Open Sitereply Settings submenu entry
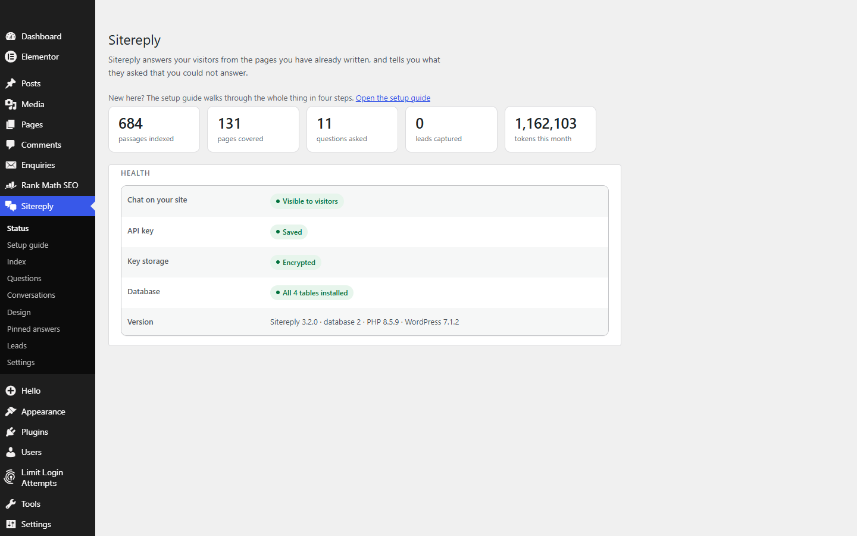Viewport: 857px width, 536px height. pos(48,362)
